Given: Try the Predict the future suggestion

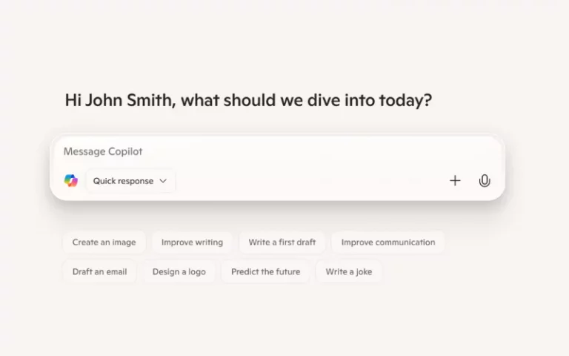Looking at the screenshot, I should click(265, 272).
